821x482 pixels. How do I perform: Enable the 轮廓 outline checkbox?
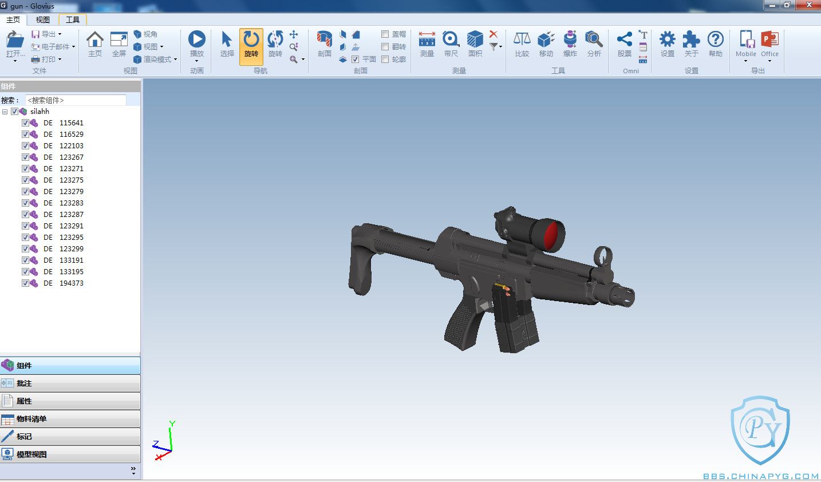[385, 60]
